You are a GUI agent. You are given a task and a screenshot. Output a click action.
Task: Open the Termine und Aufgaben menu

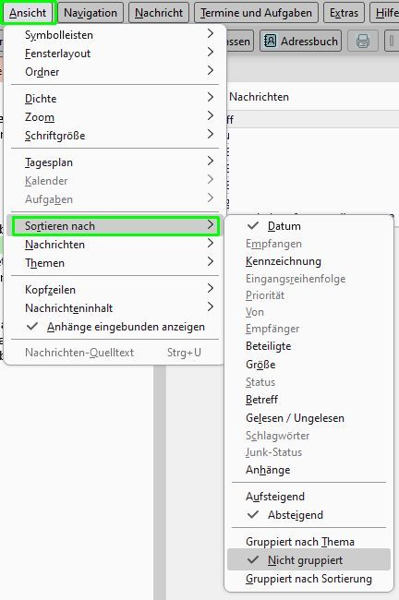coord(256,13)
